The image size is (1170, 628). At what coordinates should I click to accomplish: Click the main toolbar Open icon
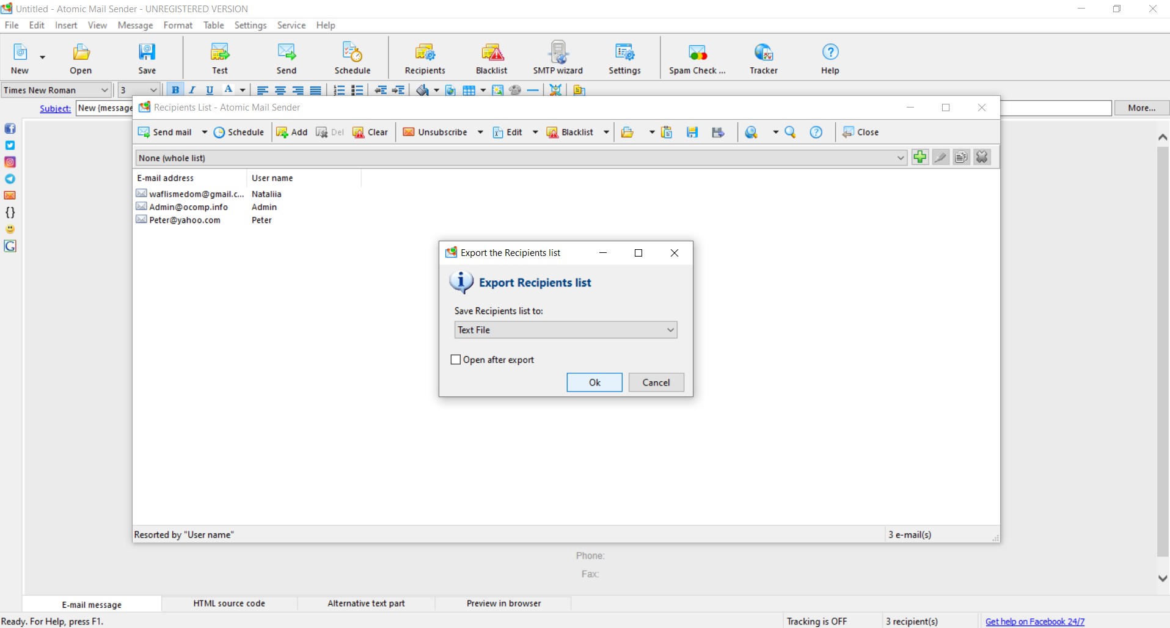coord(81,59)
